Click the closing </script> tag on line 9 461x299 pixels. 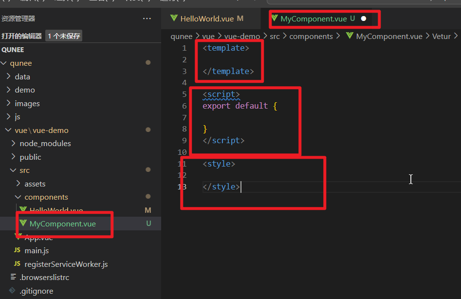(223, 141)
